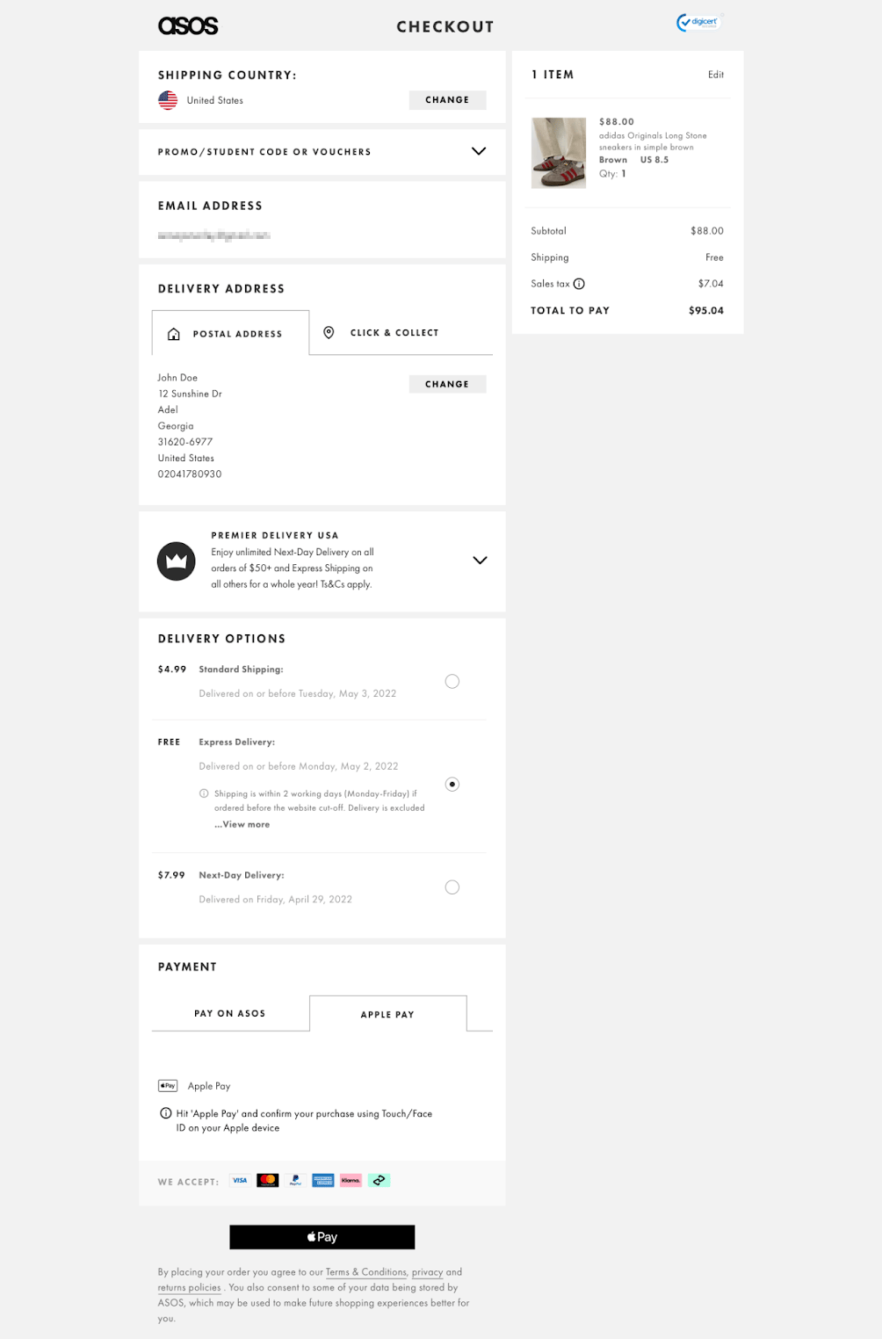This screenshot has height=1339, width=882.
Task: Click the Sales tax info icon
Action: 579,284
